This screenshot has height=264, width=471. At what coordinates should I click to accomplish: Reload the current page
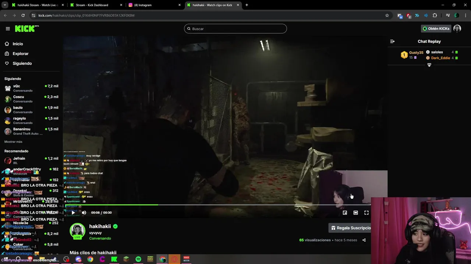[23, 15]
